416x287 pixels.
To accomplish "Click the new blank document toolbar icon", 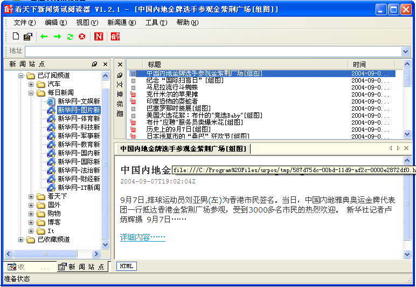I will (x=16, y=37).
